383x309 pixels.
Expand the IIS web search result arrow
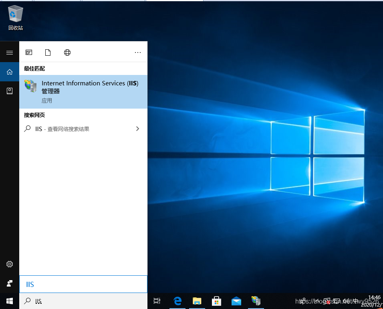pyautogui.click(x=137, y=129)
